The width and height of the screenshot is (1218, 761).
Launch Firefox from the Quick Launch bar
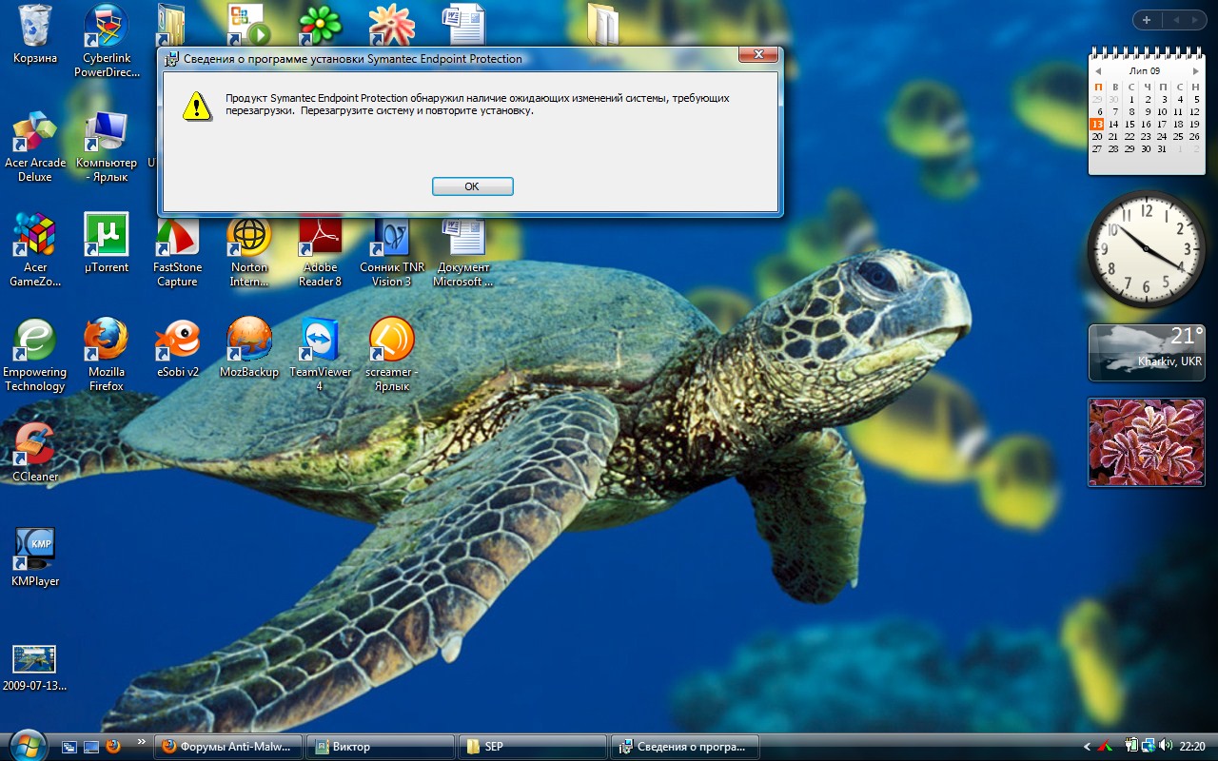[113, 747]
